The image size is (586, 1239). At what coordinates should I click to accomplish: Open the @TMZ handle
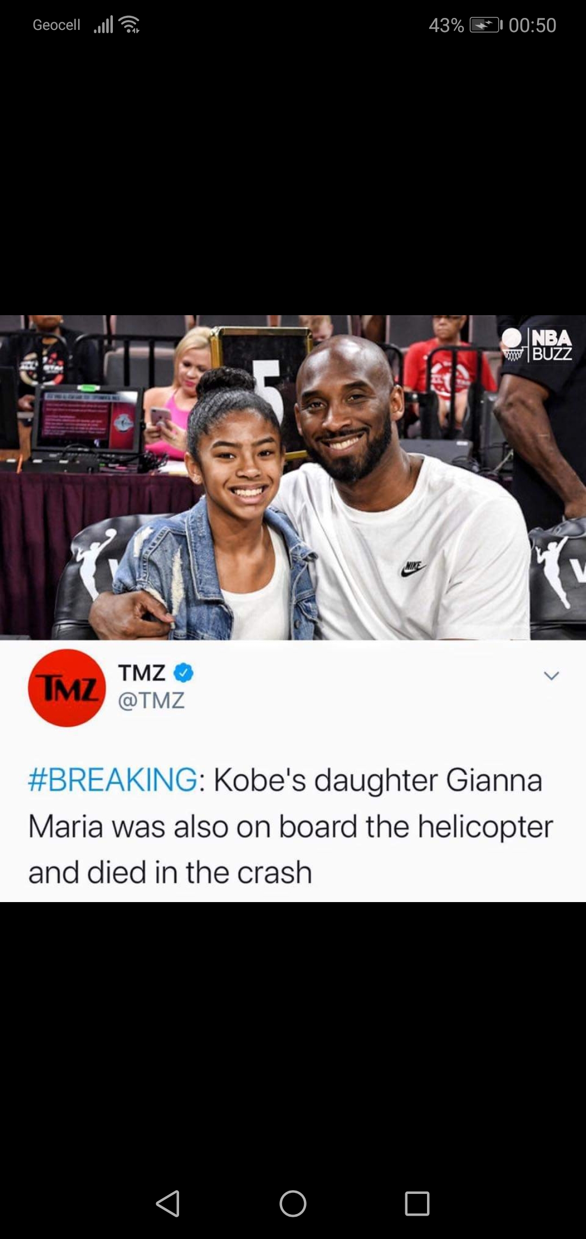coord(151,700)
